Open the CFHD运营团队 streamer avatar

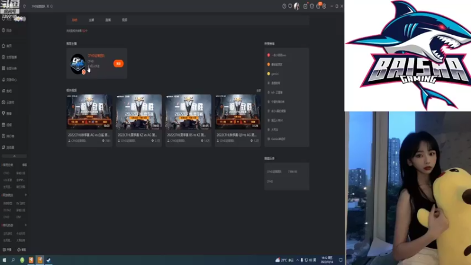[78, 64]
